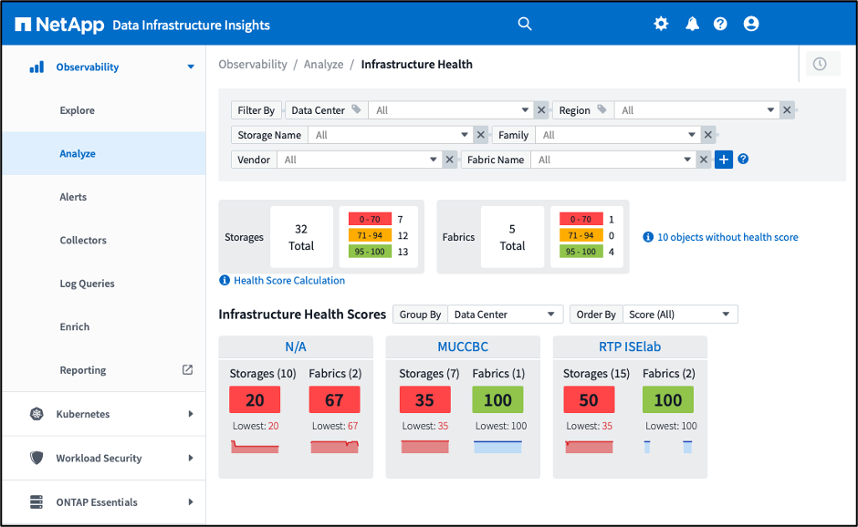The height and width of the screenshot is (527, 858).
Task: Open settings gear icon in header
Action: tap(661, 24)
